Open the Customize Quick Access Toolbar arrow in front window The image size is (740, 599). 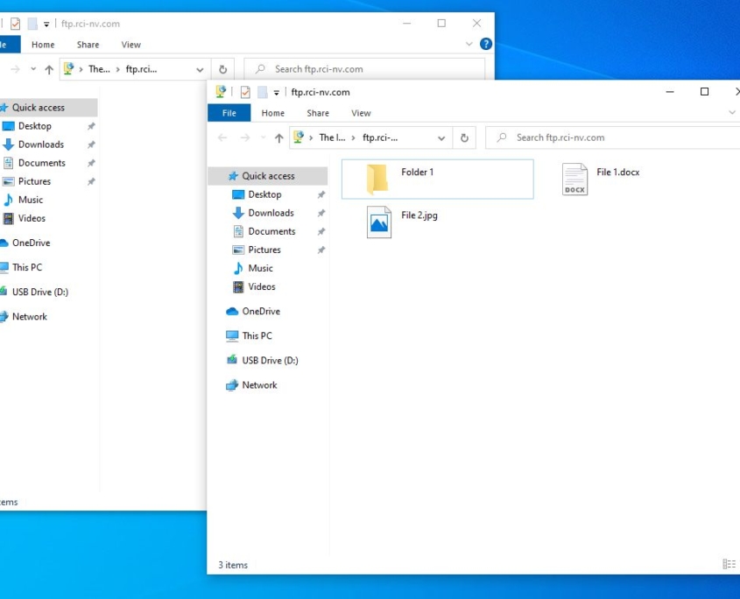[277, 93]
